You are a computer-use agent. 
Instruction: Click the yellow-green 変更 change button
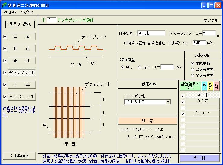210,86
